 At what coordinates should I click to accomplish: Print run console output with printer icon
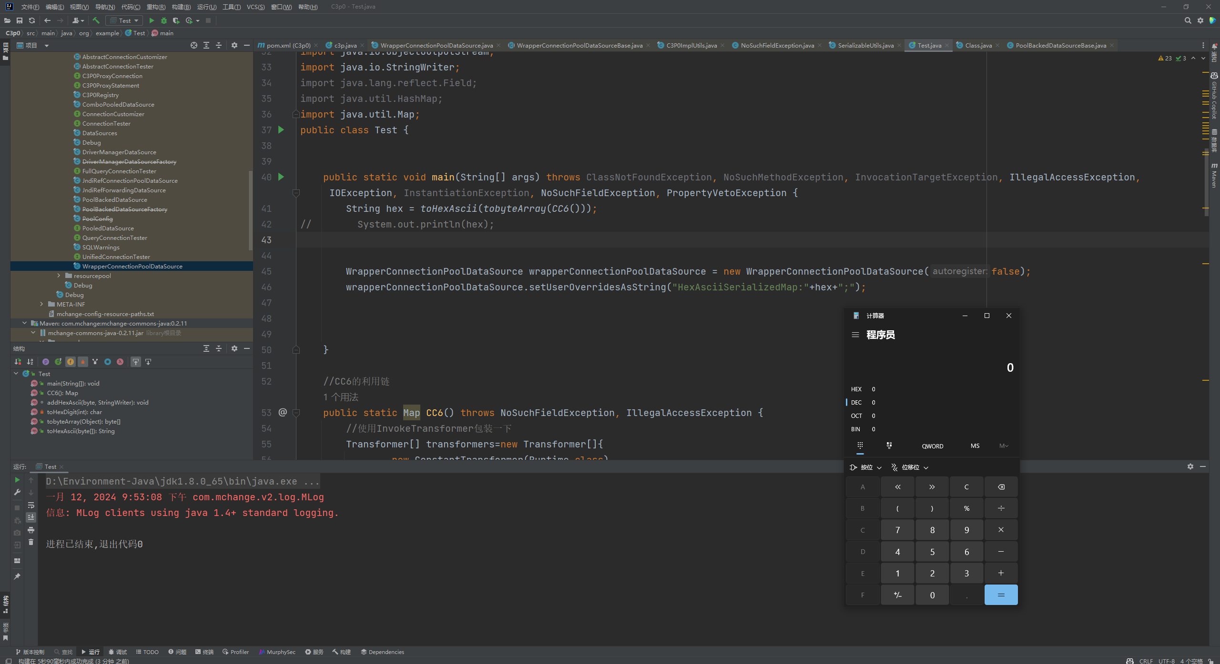pos(31,530)
